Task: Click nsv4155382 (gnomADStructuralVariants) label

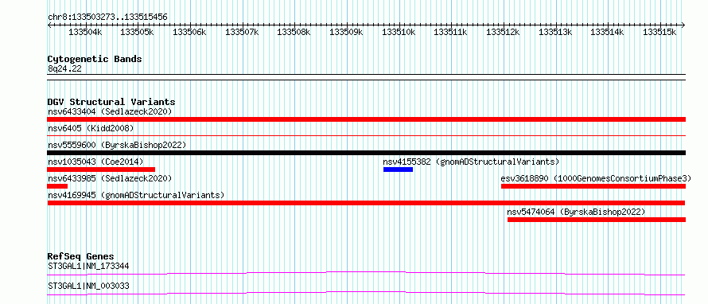Action: 471,162
